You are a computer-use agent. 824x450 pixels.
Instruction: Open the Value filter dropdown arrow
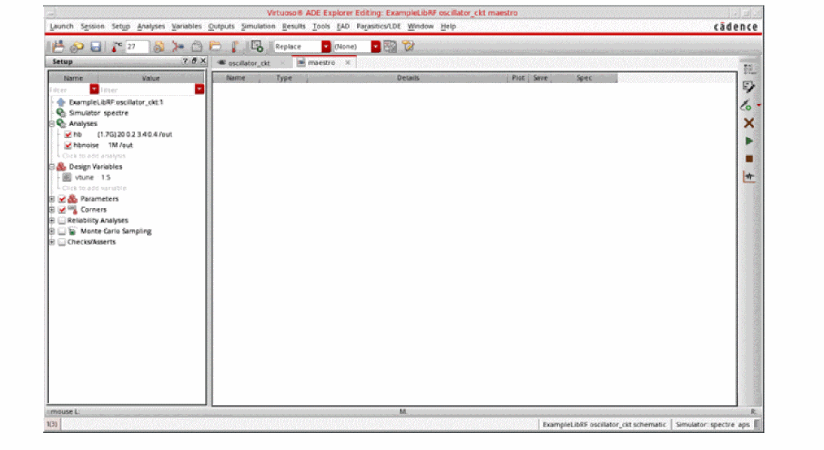(x=199, y=89)
